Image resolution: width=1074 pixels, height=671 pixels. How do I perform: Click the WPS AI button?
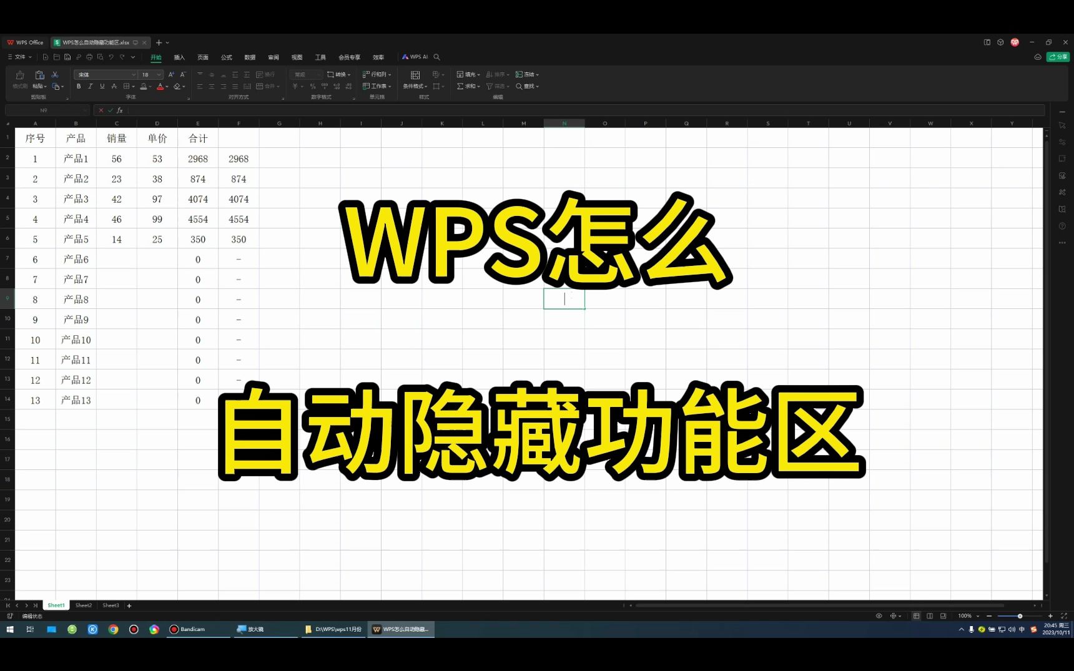pyautogui.click(x=416, y=57)
